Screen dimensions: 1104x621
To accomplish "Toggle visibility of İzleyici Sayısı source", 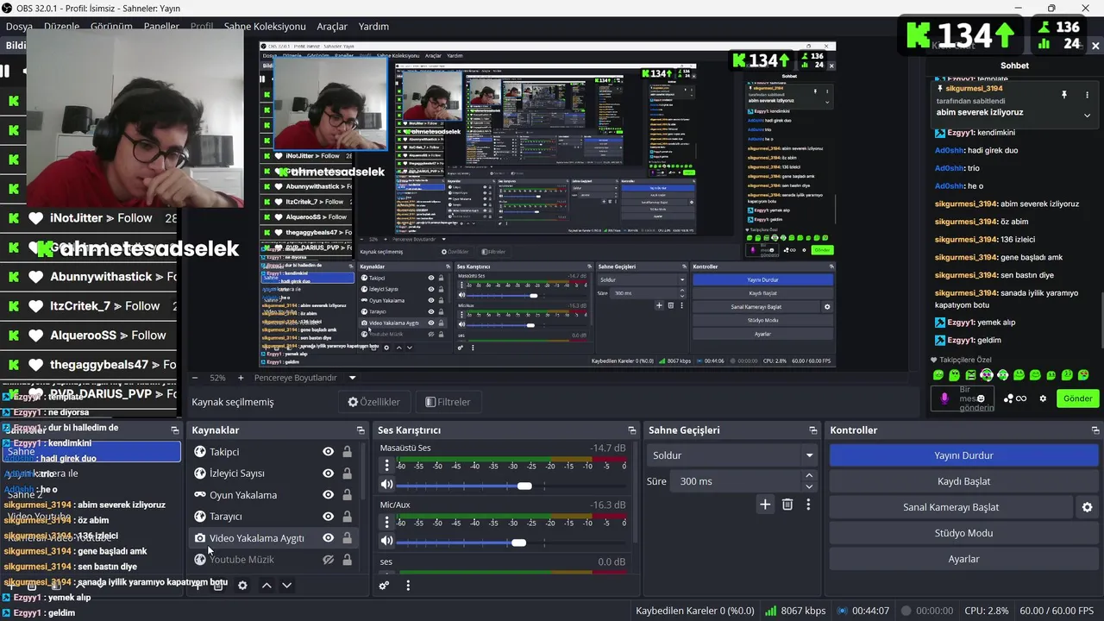I will pos(328,474).
